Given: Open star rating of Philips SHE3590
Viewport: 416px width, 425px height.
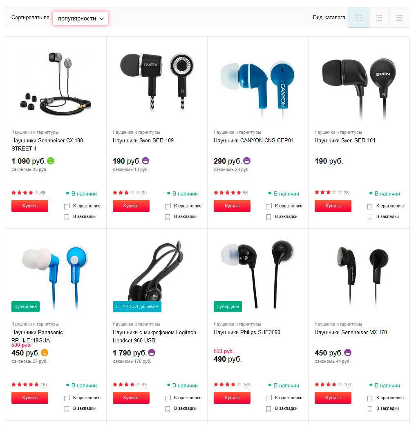Looking at the screenshot, I should click(227, 385).
